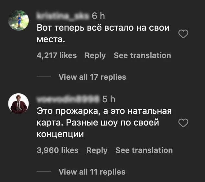Image resolution: width=205 pixels, height=182 pixels.
Task: Expand View all 11 replies
Action: pos(92,172)
